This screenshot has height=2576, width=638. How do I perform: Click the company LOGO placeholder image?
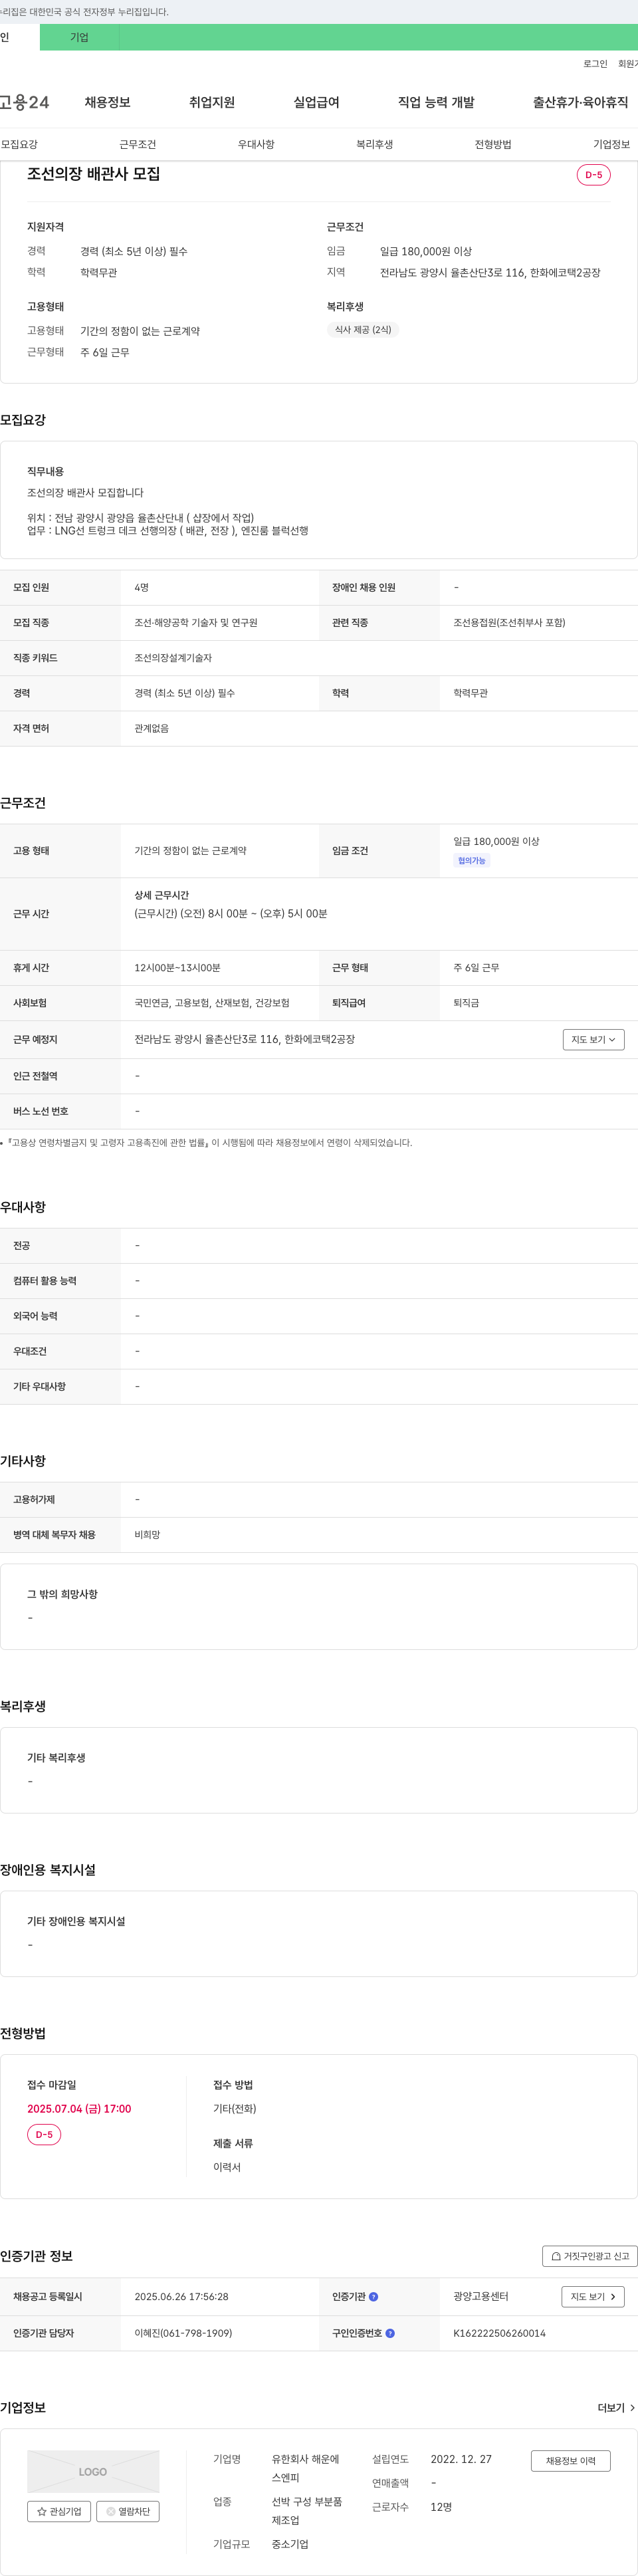point(93,2471)
